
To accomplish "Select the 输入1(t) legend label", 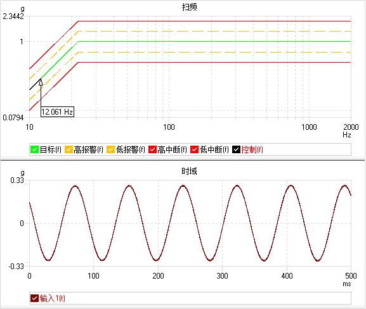I will click(52, 298).
